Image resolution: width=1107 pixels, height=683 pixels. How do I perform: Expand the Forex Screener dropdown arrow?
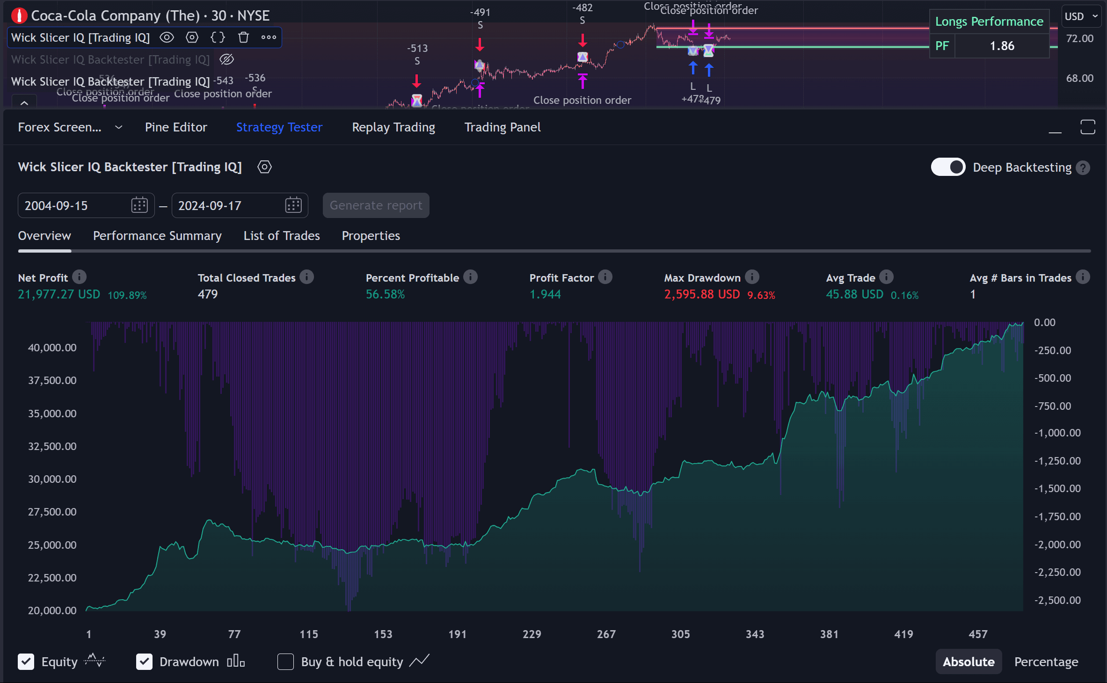(119, 127)
